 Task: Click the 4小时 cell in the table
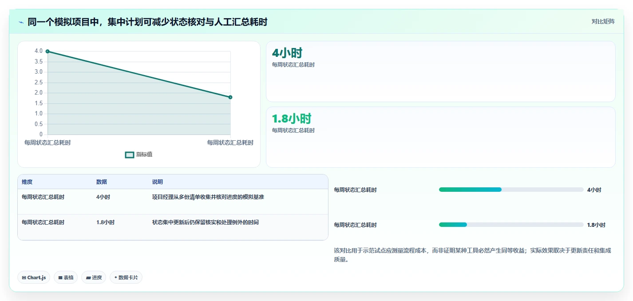pyautogui.click(x=103, y=197)
